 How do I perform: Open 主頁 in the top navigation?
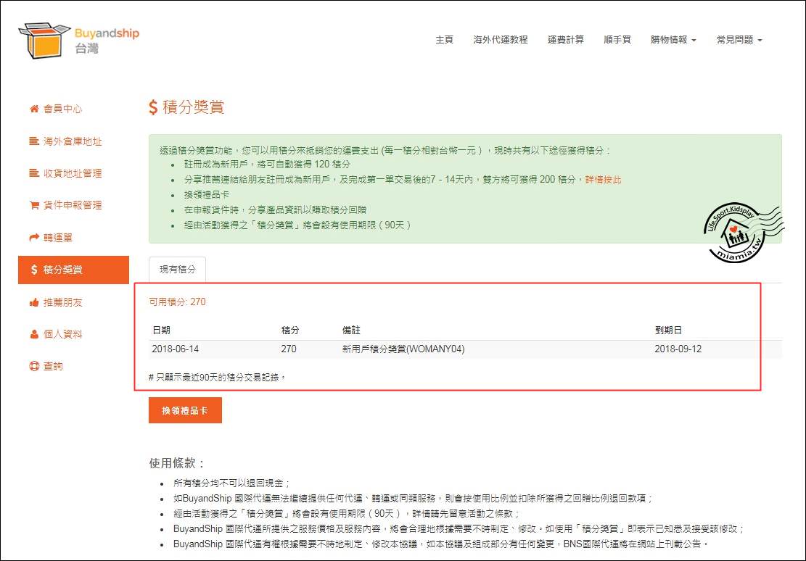click(x=444, y=40)
